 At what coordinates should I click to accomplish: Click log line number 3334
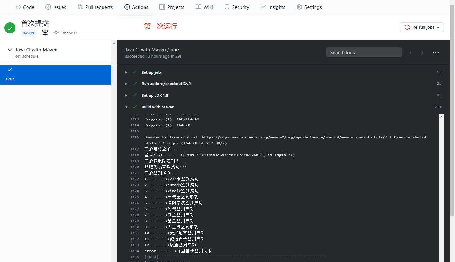click(x=134, y=251)
